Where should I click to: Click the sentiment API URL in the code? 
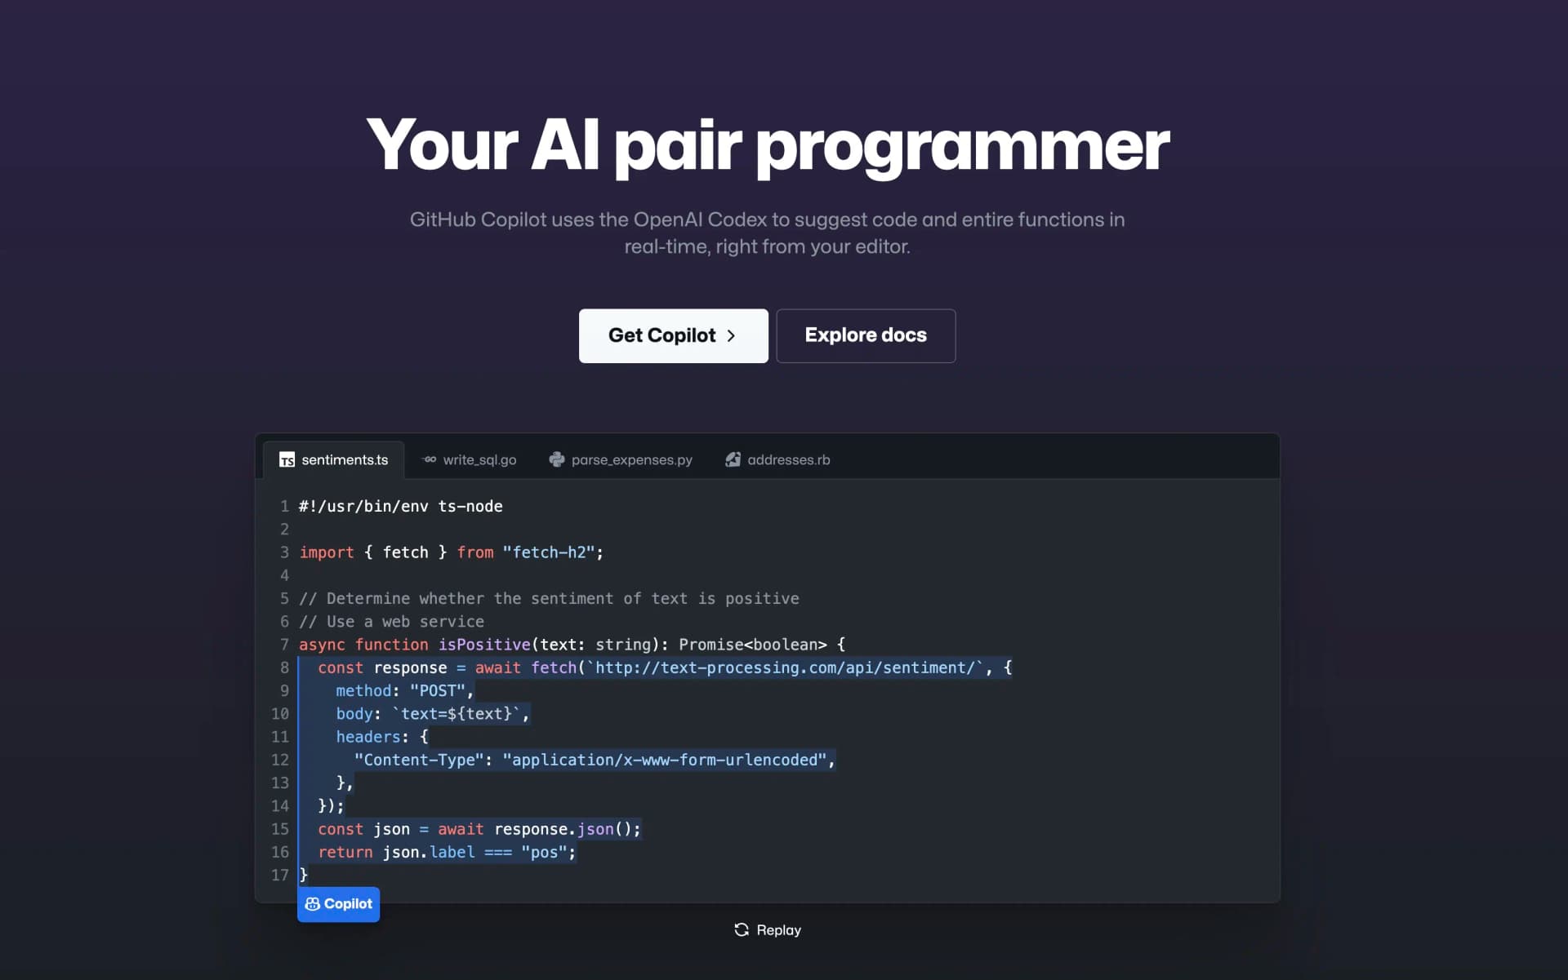pos(785,667)
